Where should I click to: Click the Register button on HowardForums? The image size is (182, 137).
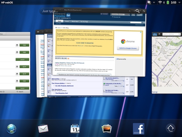139,15
